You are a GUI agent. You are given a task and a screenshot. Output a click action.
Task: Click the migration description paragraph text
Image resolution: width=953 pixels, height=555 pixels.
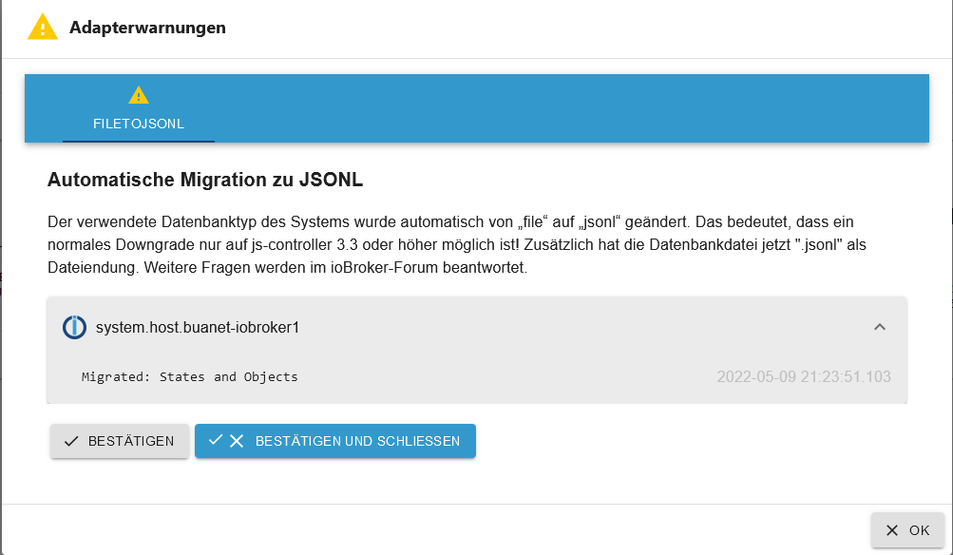(456, 245)
